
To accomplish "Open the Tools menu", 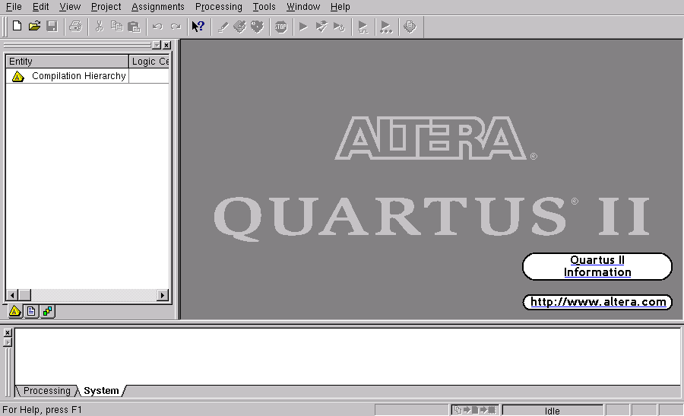I will [x=264, y=7].
